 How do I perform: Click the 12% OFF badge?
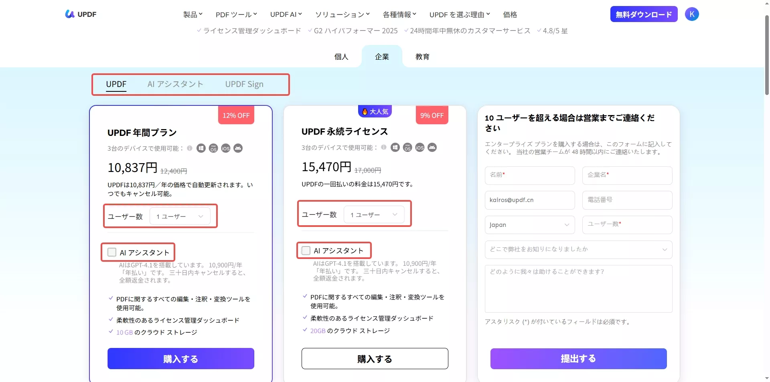tap(236, 115)
